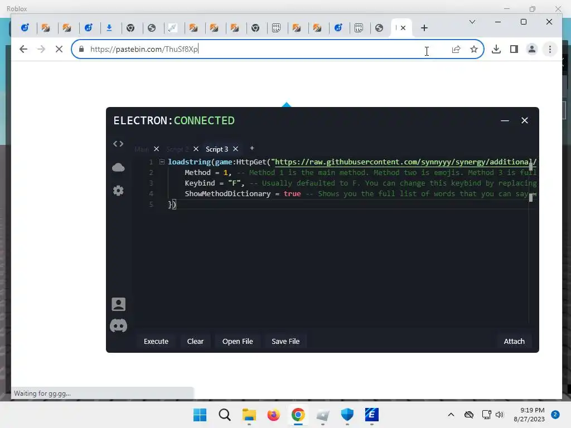This screenshot has width=571, height=428.
Task: Switch to the Script 2 tab
Action: pos(177,149)
